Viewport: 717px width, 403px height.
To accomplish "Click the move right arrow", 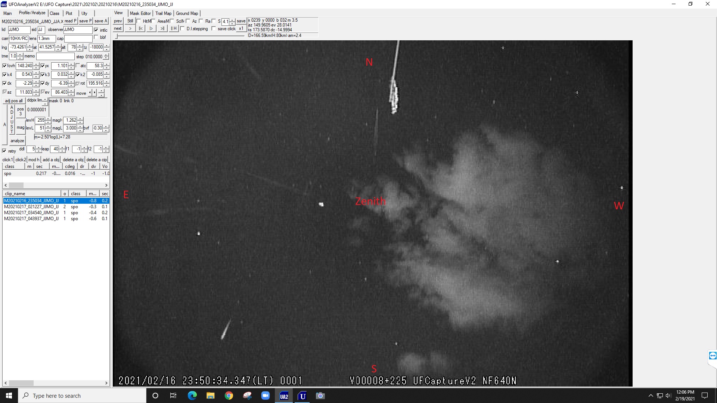I will (94, 93).
